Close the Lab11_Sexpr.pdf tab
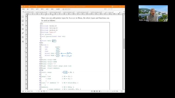Image resolution: width=175 pixels, height=98 pixels. pyautogui.click(x=120, y=12)
